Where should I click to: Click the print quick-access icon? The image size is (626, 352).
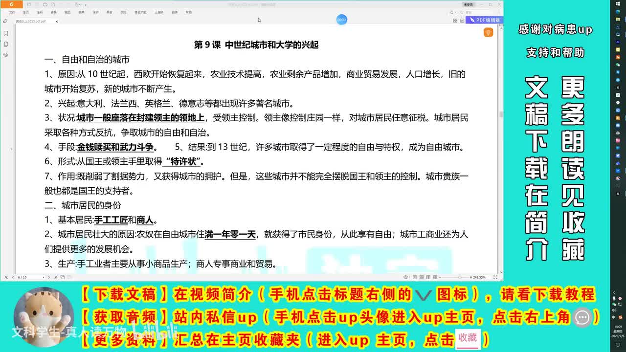(45, 4)
